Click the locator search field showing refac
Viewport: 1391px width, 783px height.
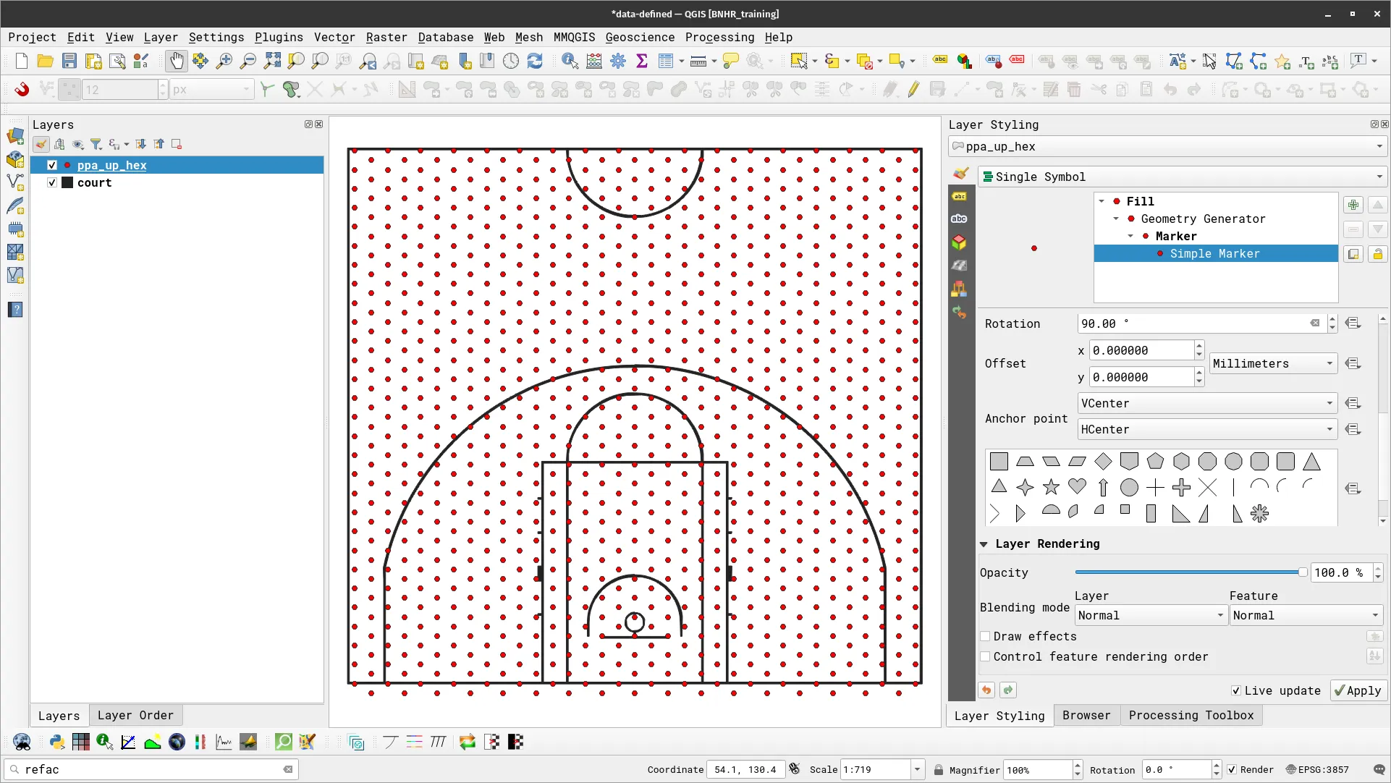click(145, 769)
